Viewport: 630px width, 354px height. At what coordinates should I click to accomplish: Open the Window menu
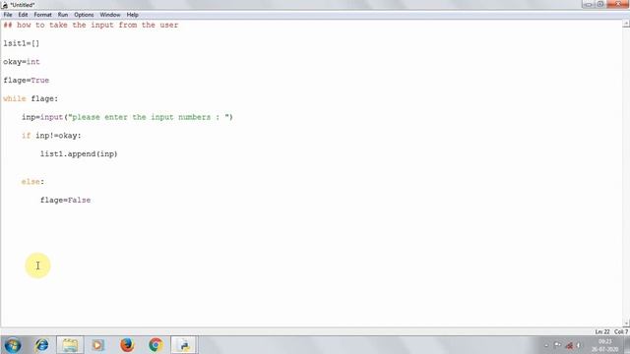click(110, 15)
